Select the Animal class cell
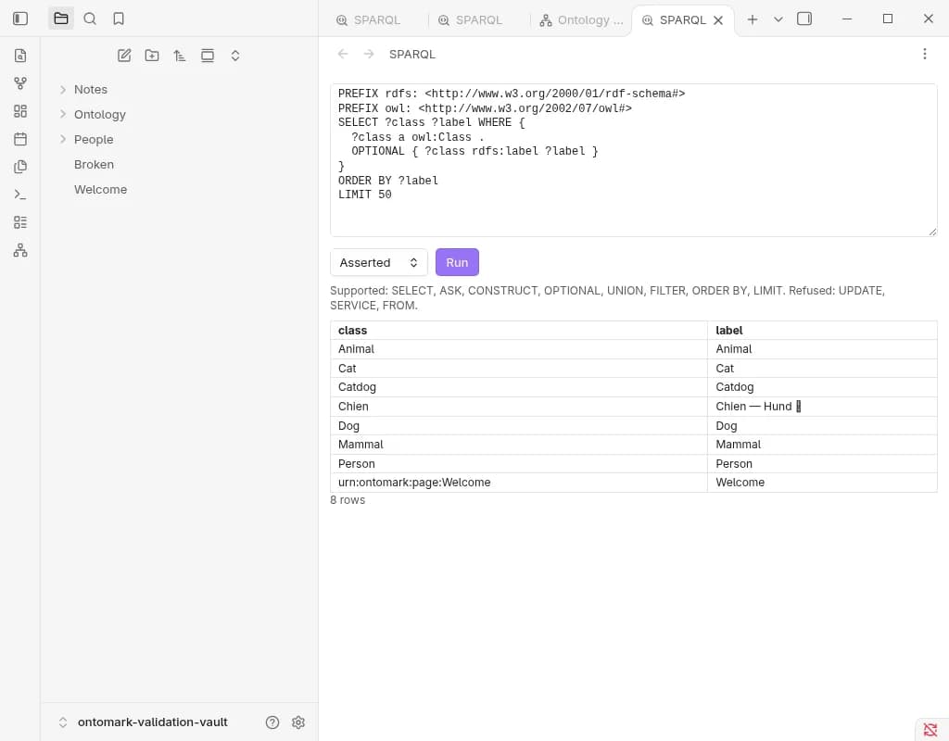This screenshot has height=741, width=949. point(519,349)
